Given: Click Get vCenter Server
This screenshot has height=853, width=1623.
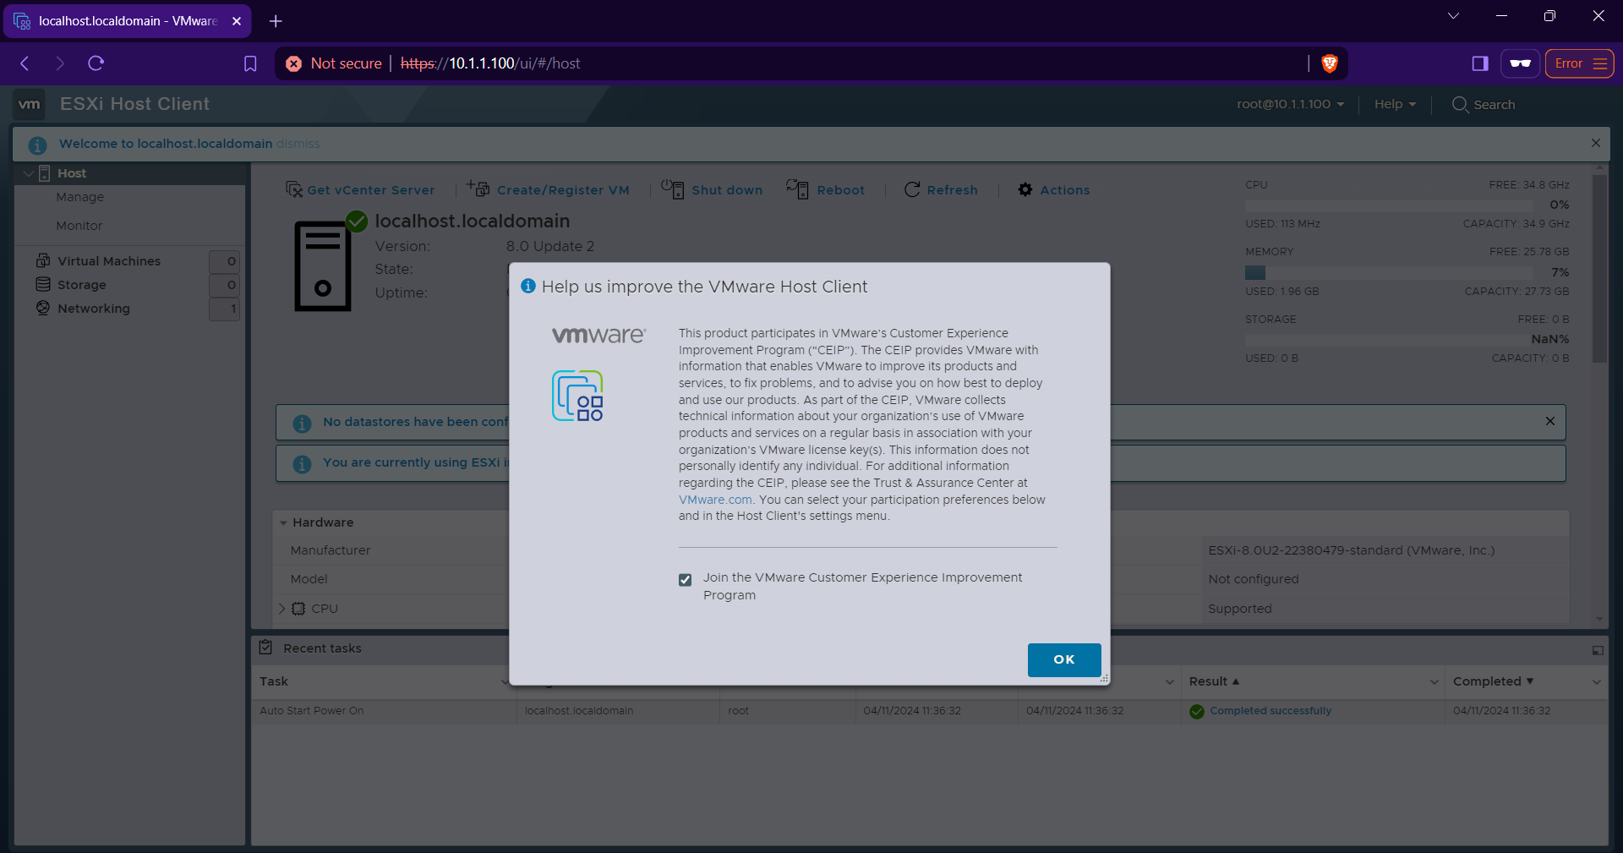Looking at the screenshot, I should [x=361, y=190].
